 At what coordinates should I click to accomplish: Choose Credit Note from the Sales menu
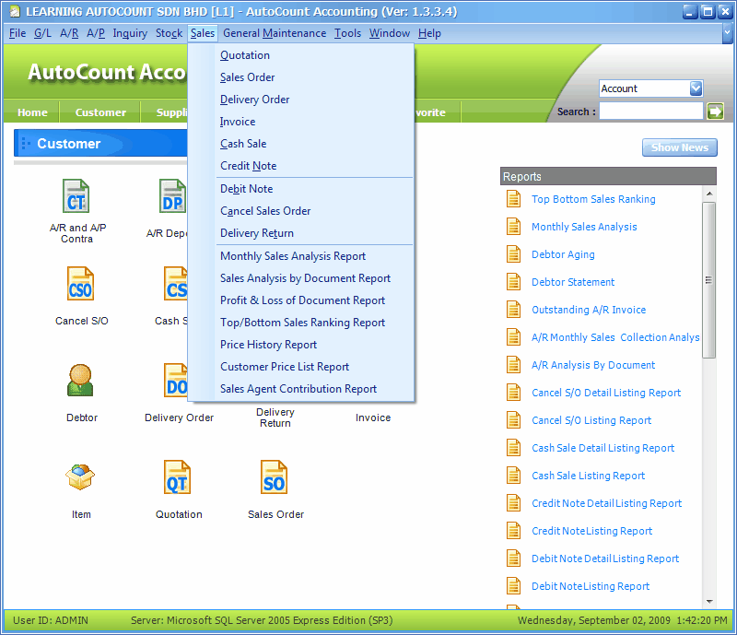pyautogui.click(x=301, y=166)
